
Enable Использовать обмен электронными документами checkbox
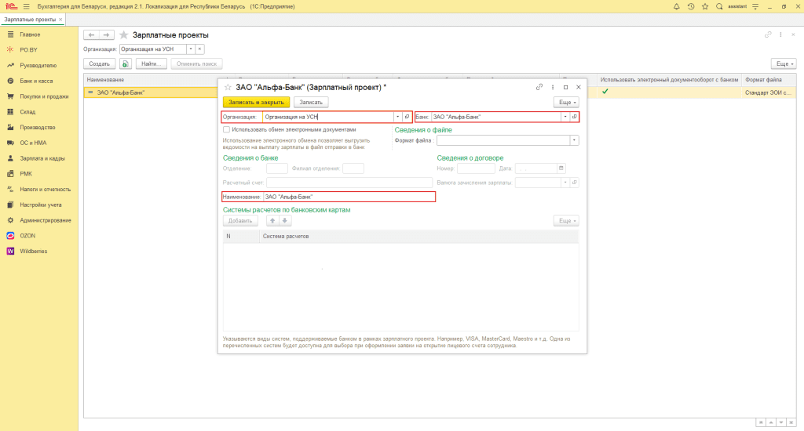pos(227,129)
